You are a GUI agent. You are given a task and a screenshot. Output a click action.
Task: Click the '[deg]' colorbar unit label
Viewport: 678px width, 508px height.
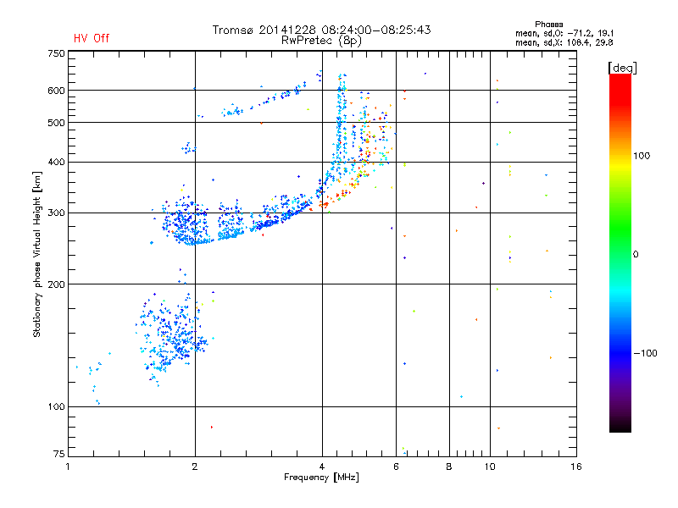click(x=622, y=68)
